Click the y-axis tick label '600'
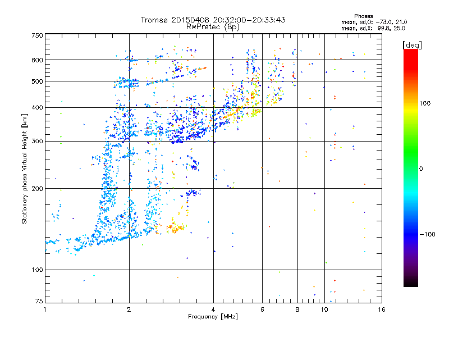This screenshot has width=449, height=337. (x=38, y=60)
